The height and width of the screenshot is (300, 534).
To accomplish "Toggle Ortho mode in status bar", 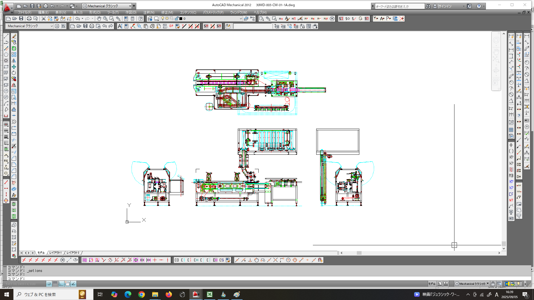I will [x=61, y=284].
